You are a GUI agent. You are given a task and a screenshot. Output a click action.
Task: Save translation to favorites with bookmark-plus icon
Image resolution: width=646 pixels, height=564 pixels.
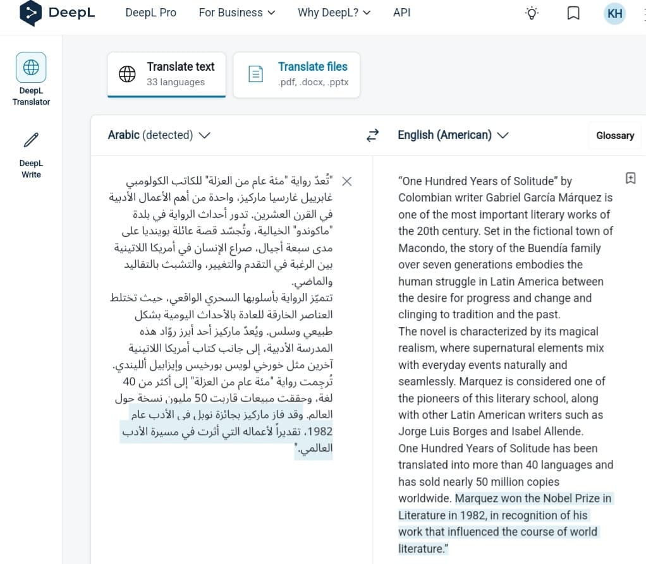point(630,178)
